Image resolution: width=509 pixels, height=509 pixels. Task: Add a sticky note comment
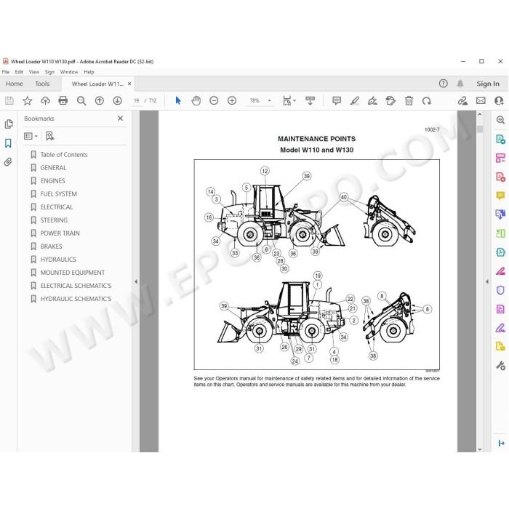tap(337, 100)
